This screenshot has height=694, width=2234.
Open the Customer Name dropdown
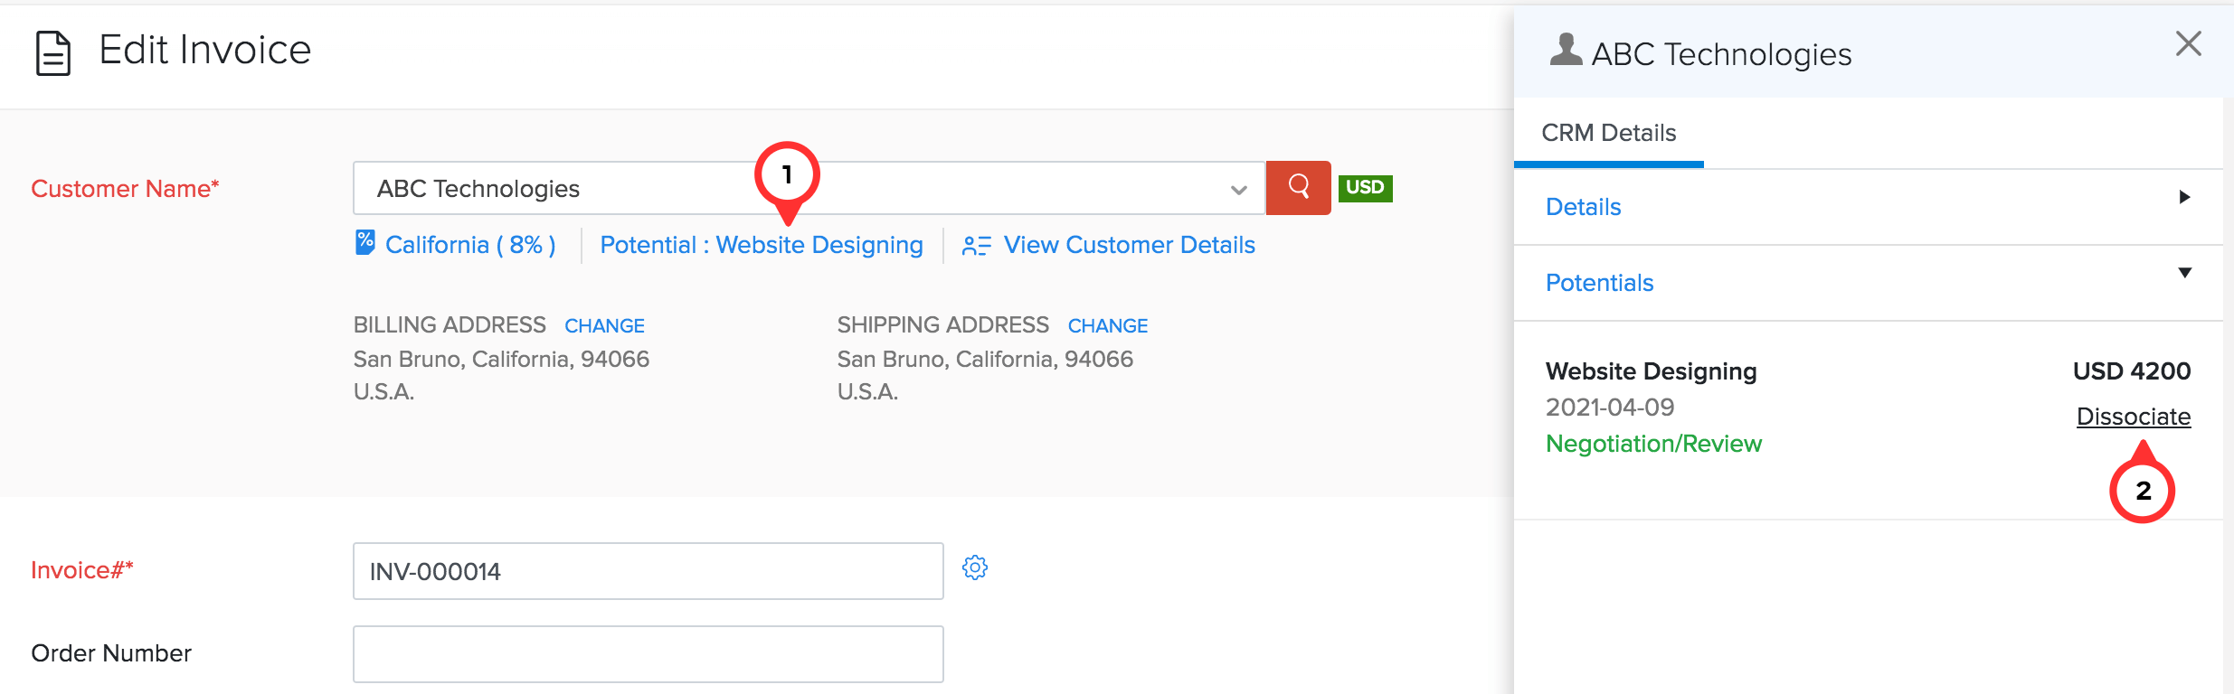(x=1238, y=189)
